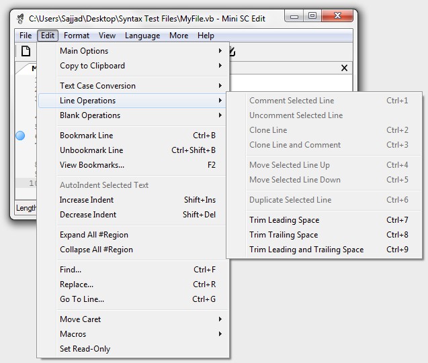Viewport: 428px width, 363px height.
Task: Choose Trim Leading and Trailing Space
Action: [325, 250]
